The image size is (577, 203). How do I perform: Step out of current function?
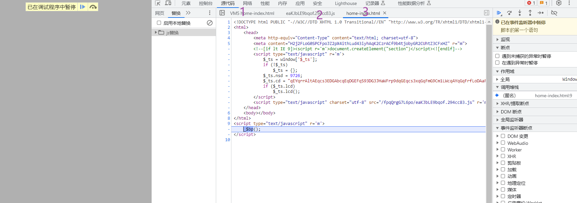click(530, 13)
